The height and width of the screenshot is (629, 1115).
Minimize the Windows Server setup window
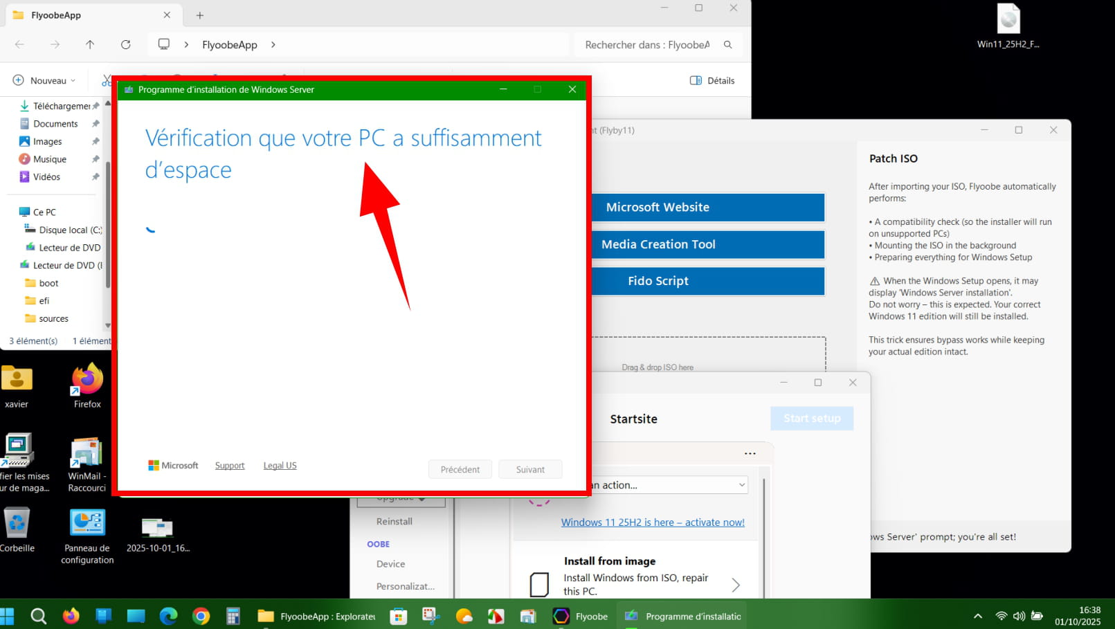tap(503, 89)
